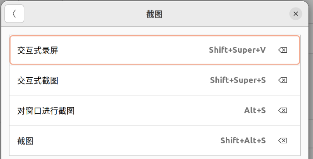This screenshot has width=313, height=159.
Task: Click blank space in the bottom 截图 row
Action: pos(127,141)
